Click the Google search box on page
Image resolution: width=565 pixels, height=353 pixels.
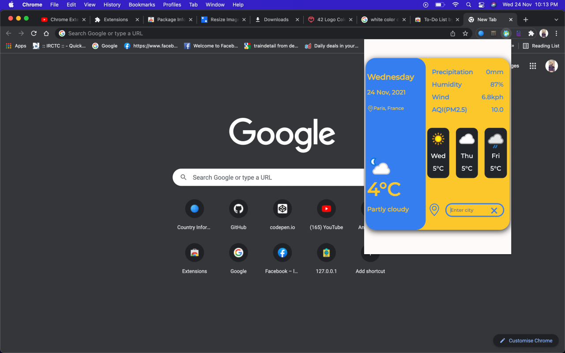pos(269,177)
